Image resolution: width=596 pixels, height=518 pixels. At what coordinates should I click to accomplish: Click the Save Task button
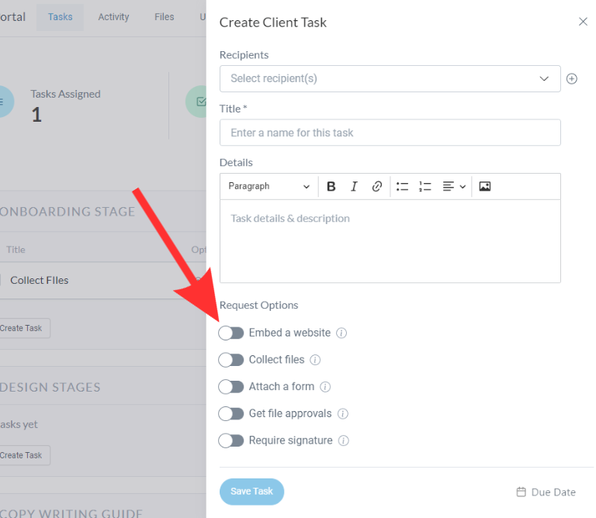(x=251, y=492)
